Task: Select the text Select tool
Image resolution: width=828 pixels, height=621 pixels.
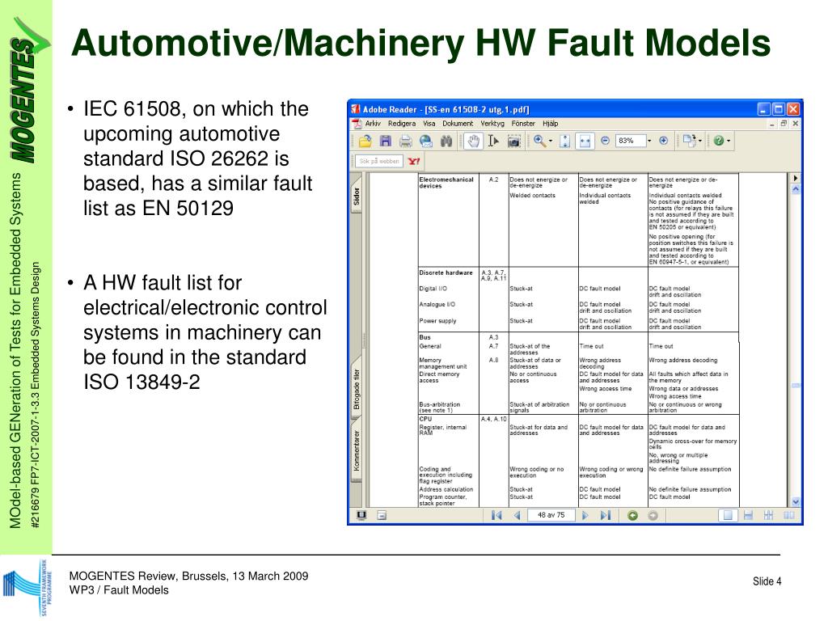Action: pyautogui.click(x=493, y=141)
